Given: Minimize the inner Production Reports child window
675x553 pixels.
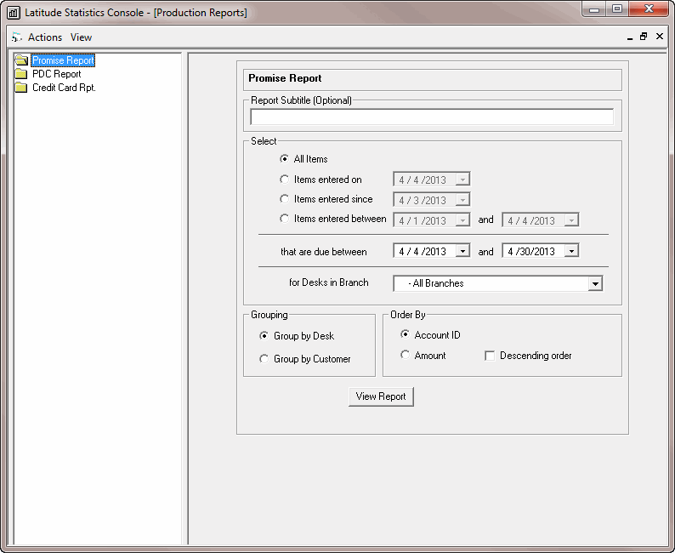Looking at the screenshot, I should [630, 37].
